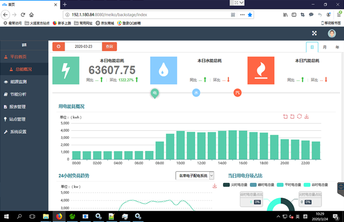
Task: Open the user avatar in the header
Action: (332, 34)
